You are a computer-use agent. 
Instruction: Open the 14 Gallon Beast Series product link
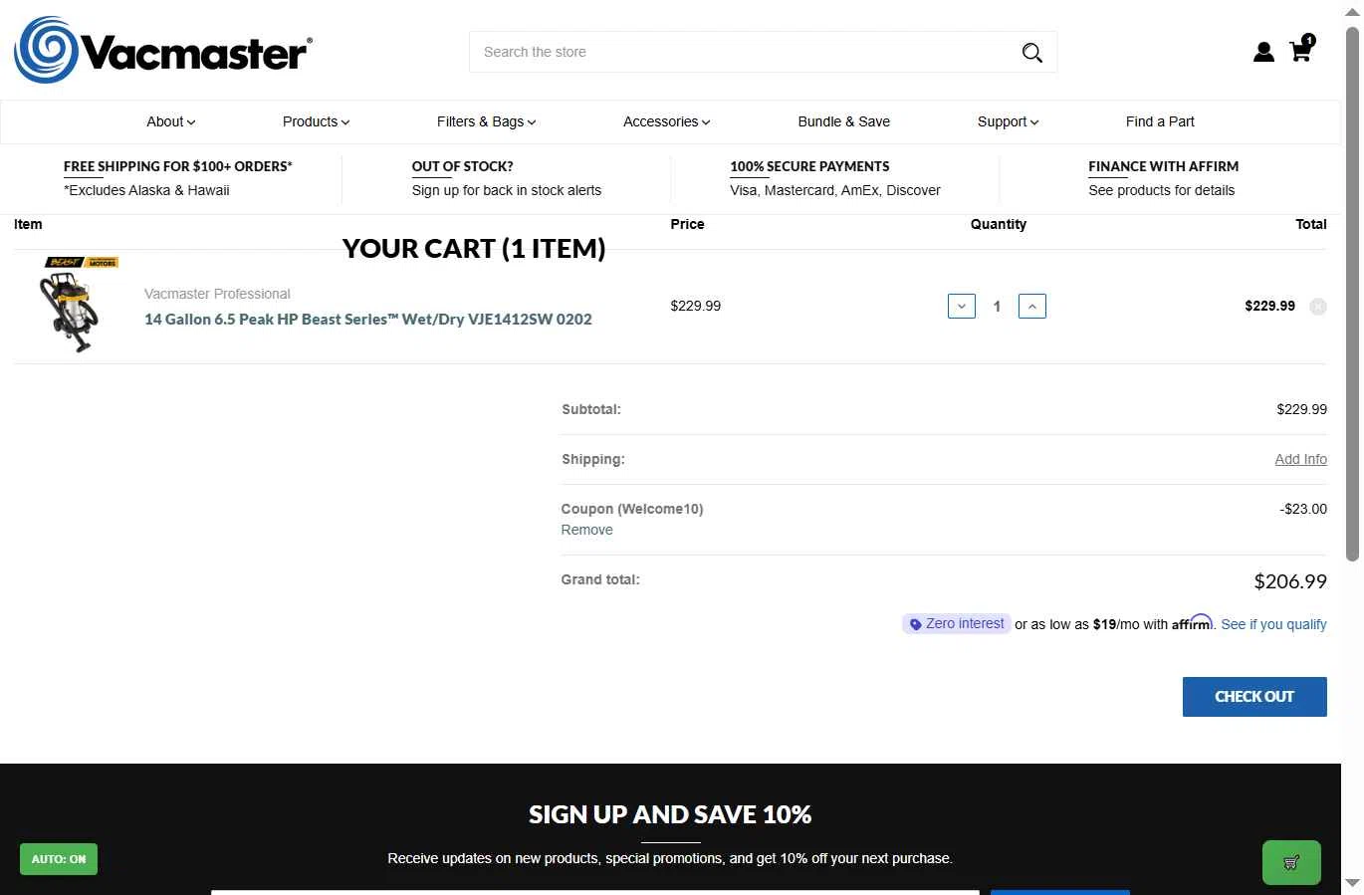(x=368, y=319)
